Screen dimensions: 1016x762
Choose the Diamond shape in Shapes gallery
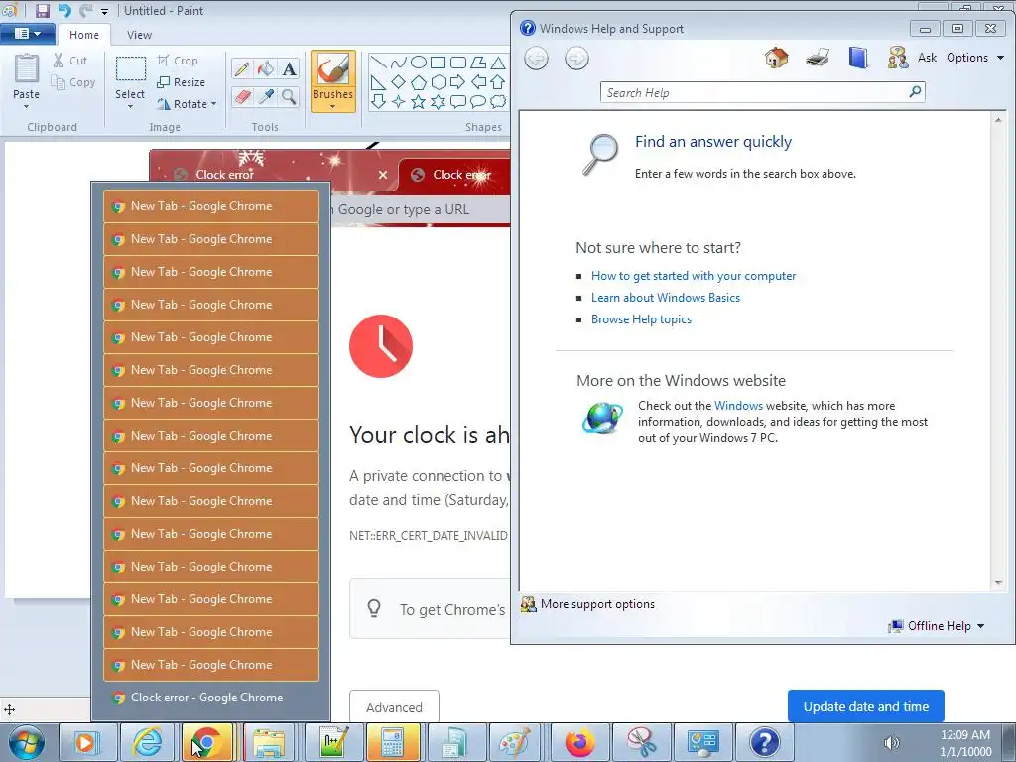[399, 82]
